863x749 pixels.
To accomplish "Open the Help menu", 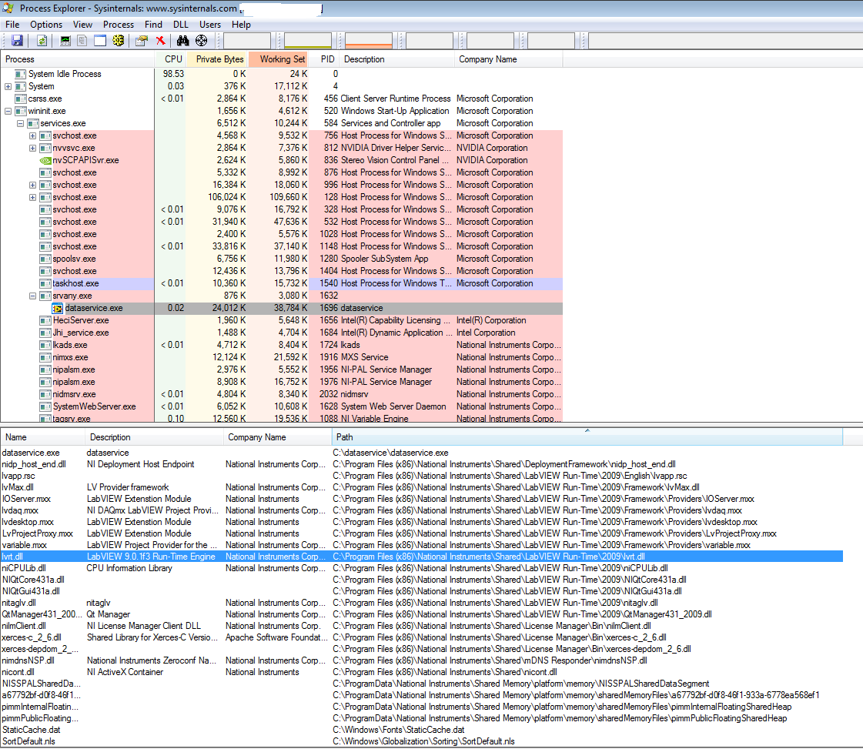I will tap(241, 25).
